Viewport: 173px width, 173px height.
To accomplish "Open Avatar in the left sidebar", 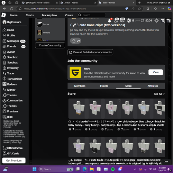I will [9, 52].
